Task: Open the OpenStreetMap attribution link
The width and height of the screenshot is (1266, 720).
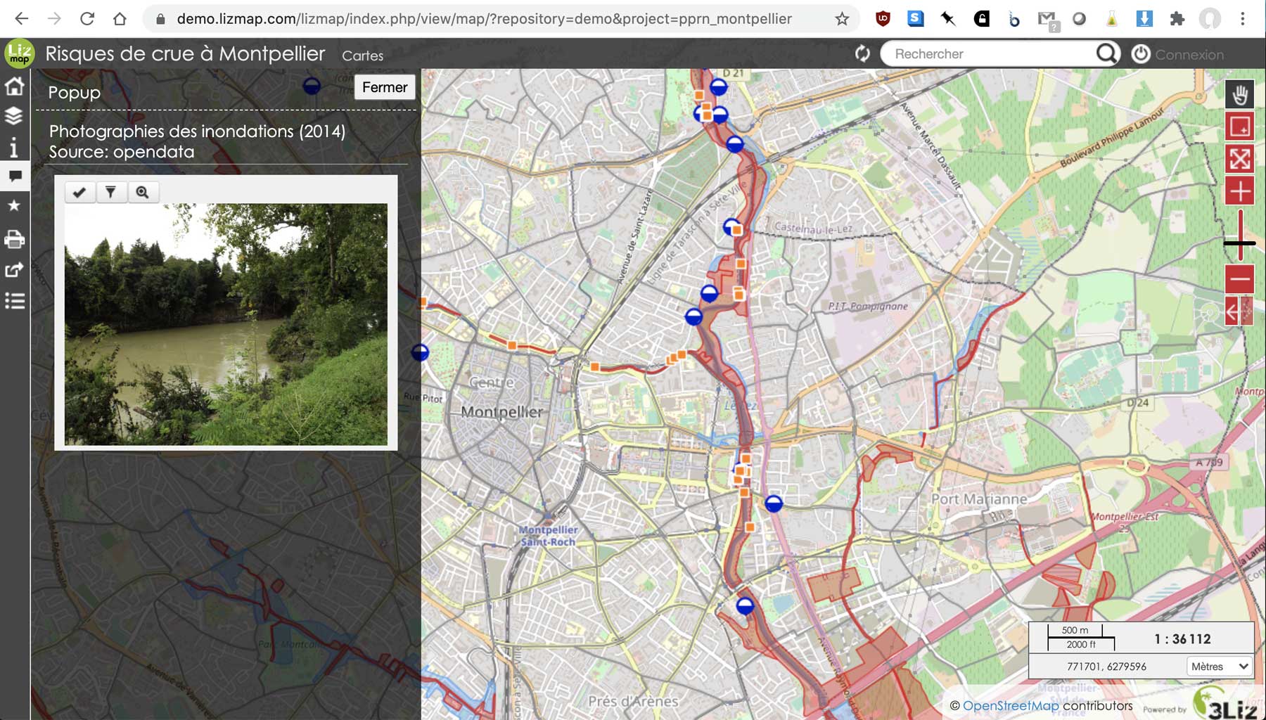Action: point(1010,706)
